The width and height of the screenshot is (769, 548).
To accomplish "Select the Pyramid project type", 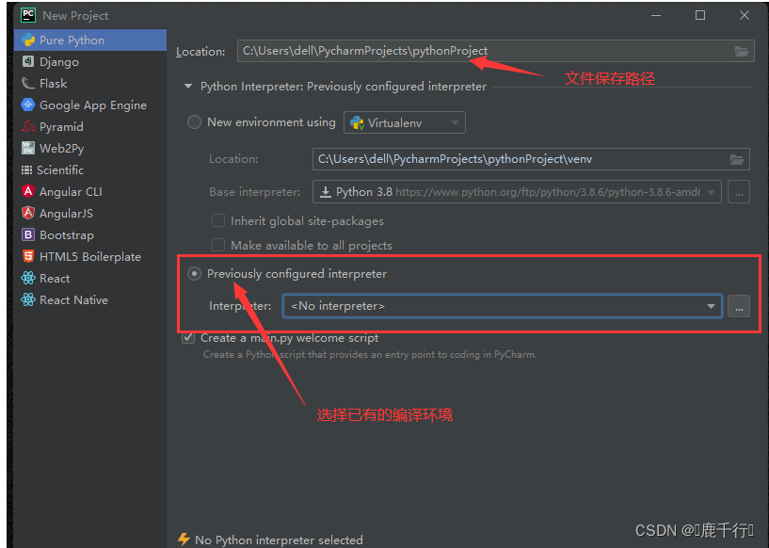I will 90,126.
